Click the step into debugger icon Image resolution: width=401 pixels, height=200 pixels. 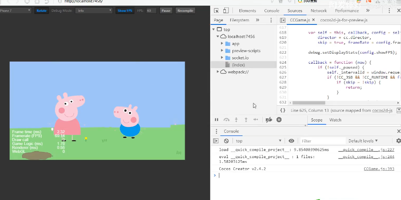coord(236,120)
